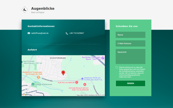
Task: Select the ALB FILS KLINIKUM hospital marker
Action: [77, 82]
